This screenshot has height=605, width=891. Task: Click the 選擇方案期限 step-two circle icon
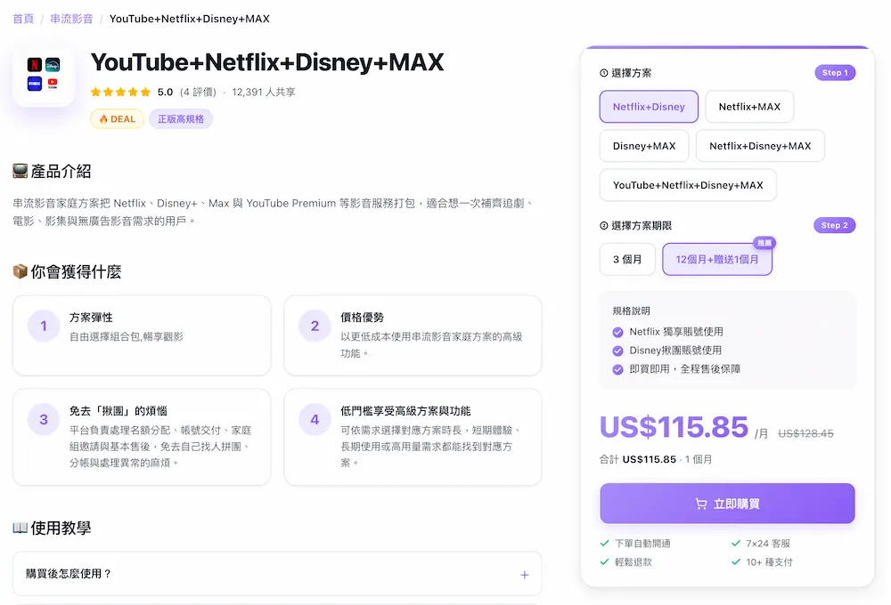[603, 225]
